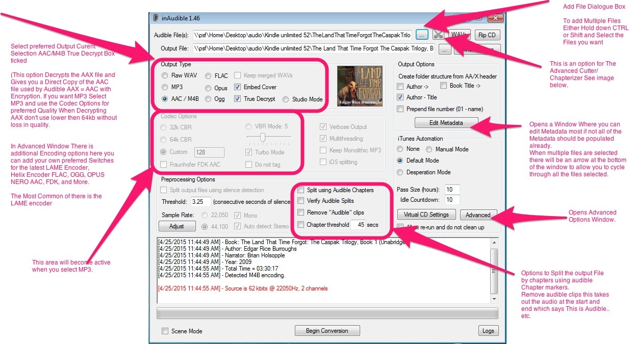This screenshot has width=632, height=344.
Task: Enable Remove "Audible" clips option
Action: [301, 213]
